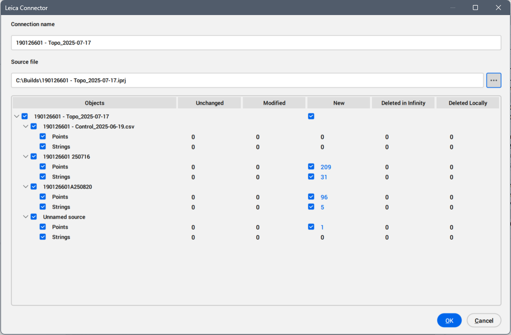511x335 pixels.
Task: Select the Modified column header
Action: pyautogui.click(x=274, y=103)
